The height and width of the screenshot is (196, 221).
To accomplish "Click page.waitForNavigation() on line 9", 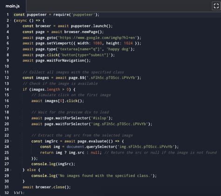I will pos(62,61).
